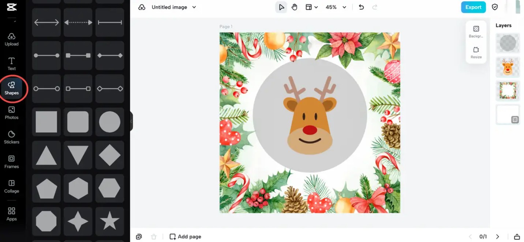This screenshot has width=524, height=242.
Task: Open the Background color option
Action: 476,31
